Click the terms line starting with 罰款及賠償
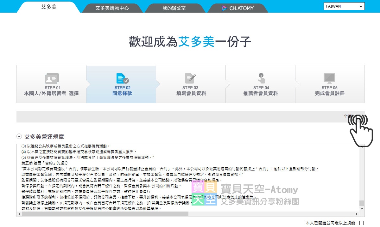Viewport: 380px width, 227px height. point(92,209)
